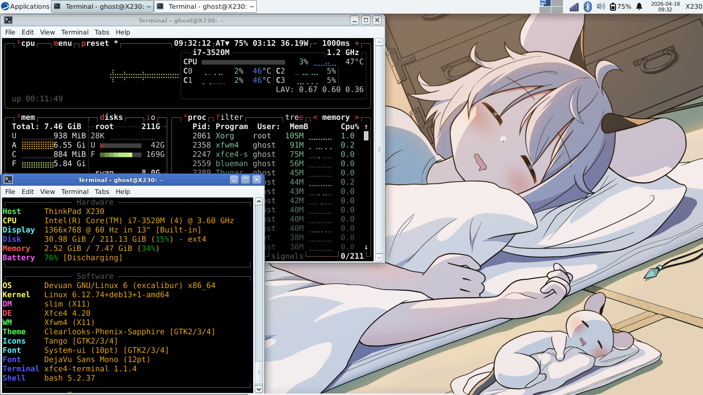Image resolution: width=703 pixels, height=395 pixels.
Task: Open the Help menu in the btop terminal
Action: pyautogui.click(x=123, y=32)
